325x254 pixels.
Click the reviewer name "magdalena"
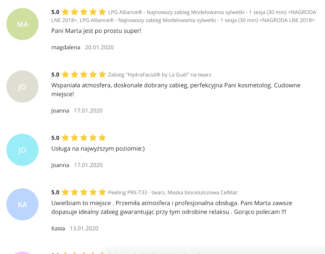(x=66, y=47)
